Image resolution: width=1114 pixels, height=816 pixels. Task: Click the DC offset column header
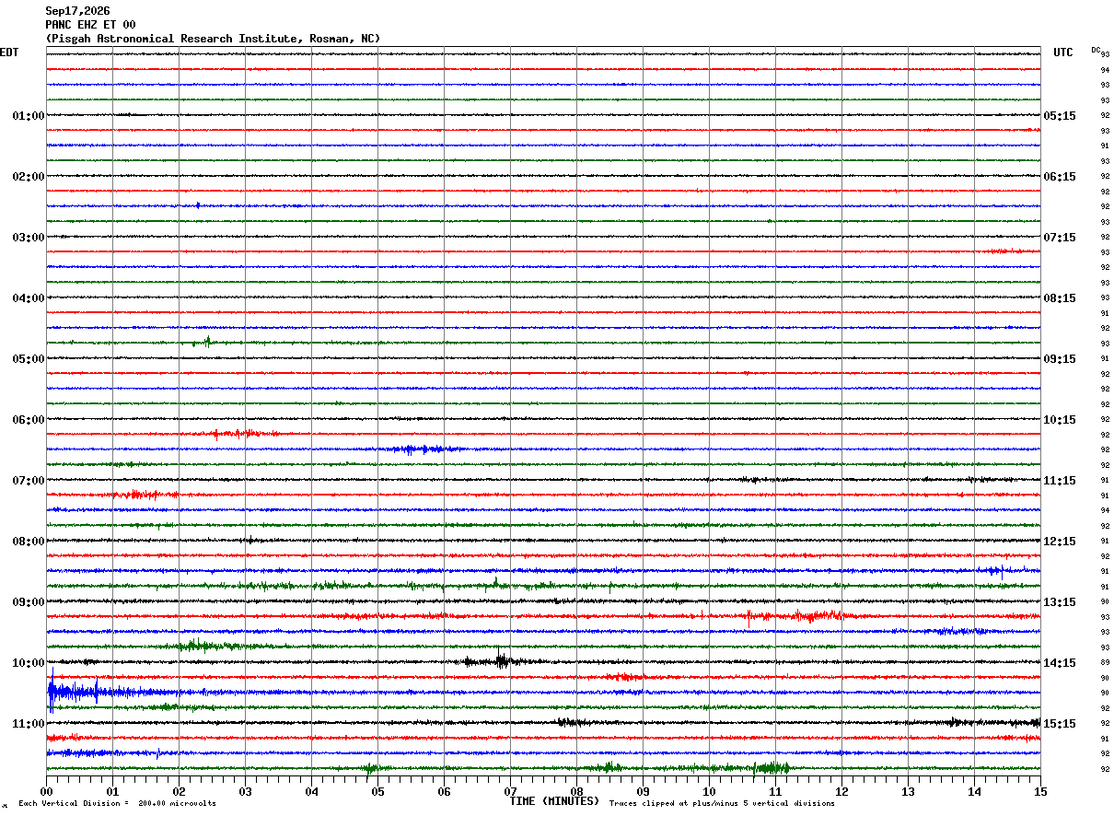pos(1096,50)
